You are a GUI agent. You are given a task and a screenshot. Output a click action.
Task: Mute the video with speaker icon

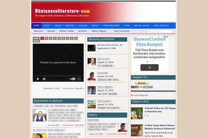click(44, 79)
